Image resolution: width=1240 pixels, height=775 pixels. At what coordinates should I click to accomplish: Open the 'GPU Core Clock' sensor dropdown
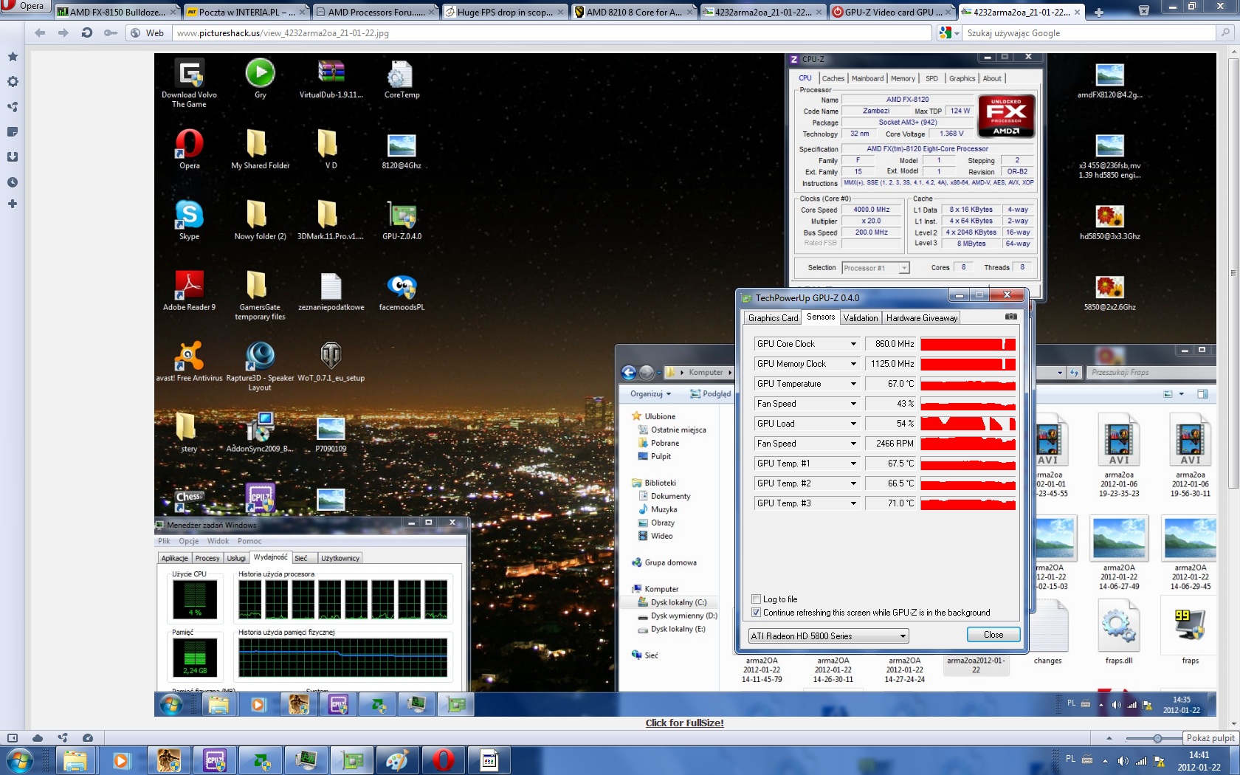tap(853, 343)
